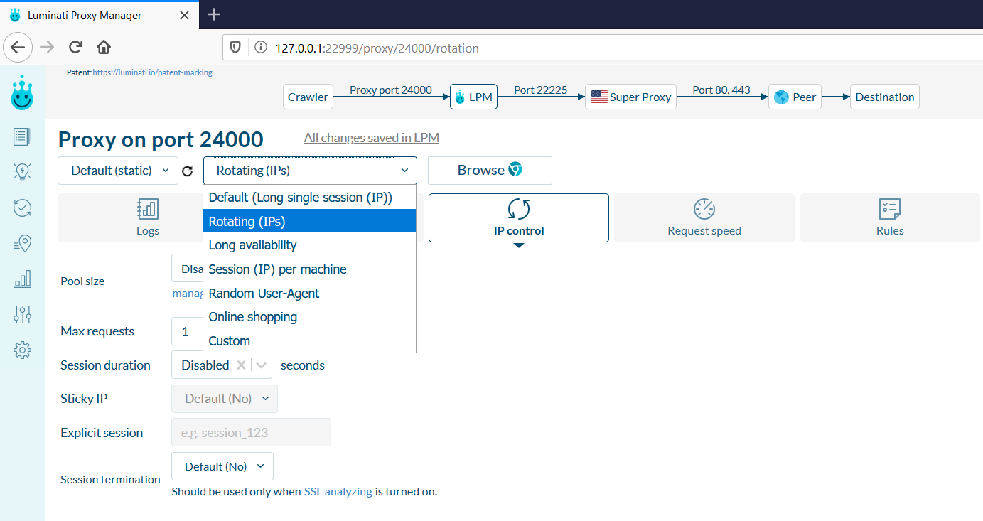Click the Proxy port 24000 diagram label
The width and height of the screenshot is (983, 521).
[x=391, y=90]
